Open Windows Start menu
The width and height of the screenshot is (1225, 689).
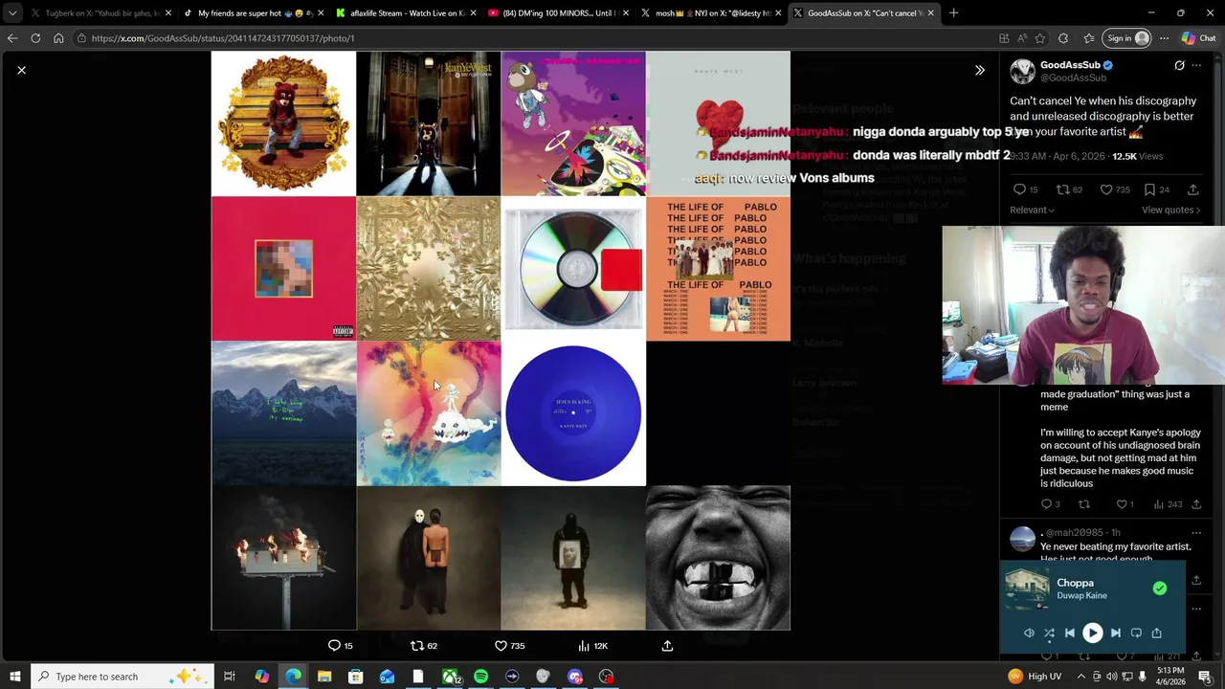[x=14, y=677]
